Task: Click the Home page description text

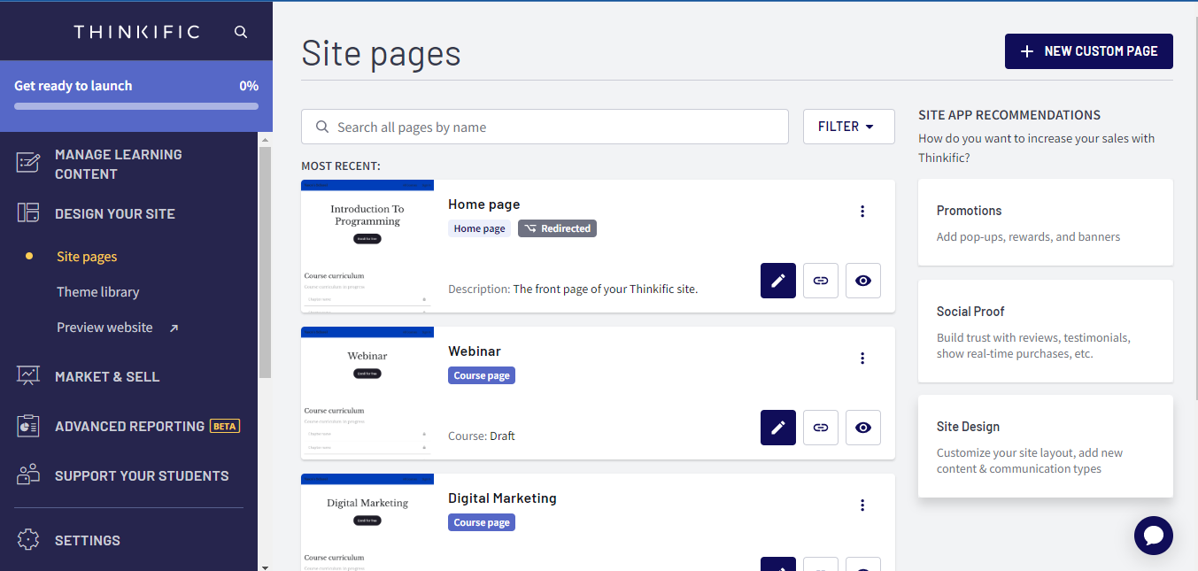Action: [573, 289]
